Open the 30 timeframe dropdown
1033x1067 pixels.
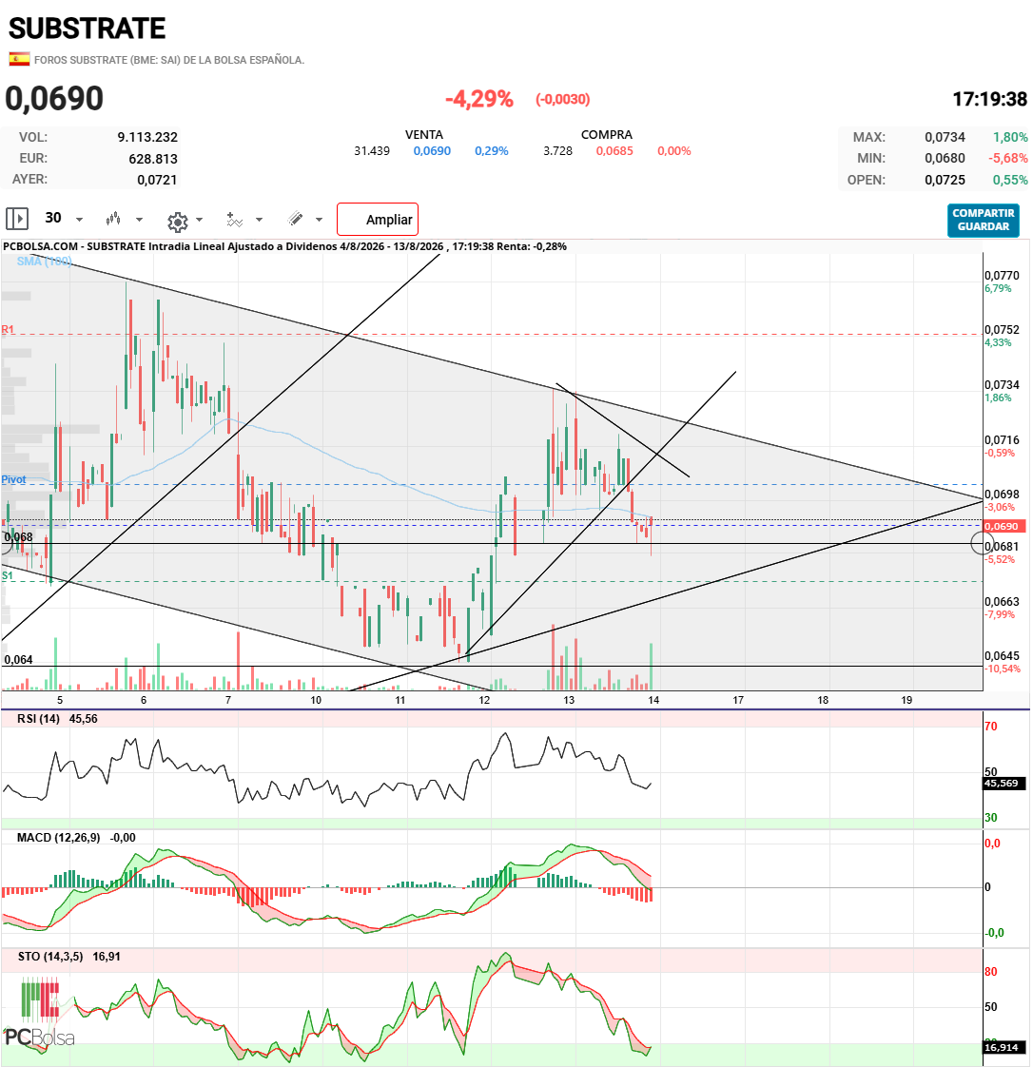pos(63,219)
